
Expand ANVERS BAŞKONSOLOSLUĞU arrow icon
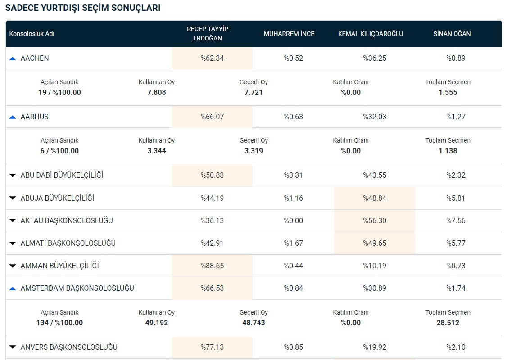coord(13,347)
